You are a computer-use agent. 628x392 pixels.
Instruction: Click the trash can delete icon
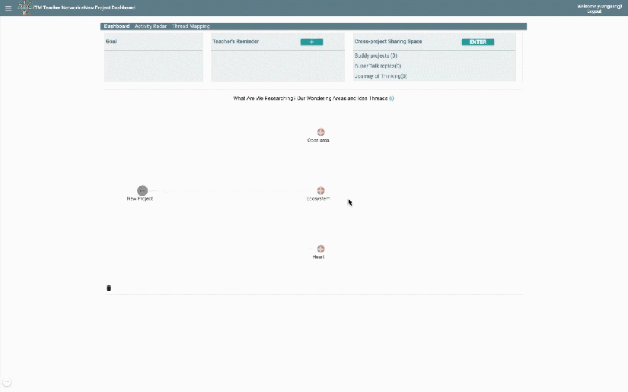109,288
